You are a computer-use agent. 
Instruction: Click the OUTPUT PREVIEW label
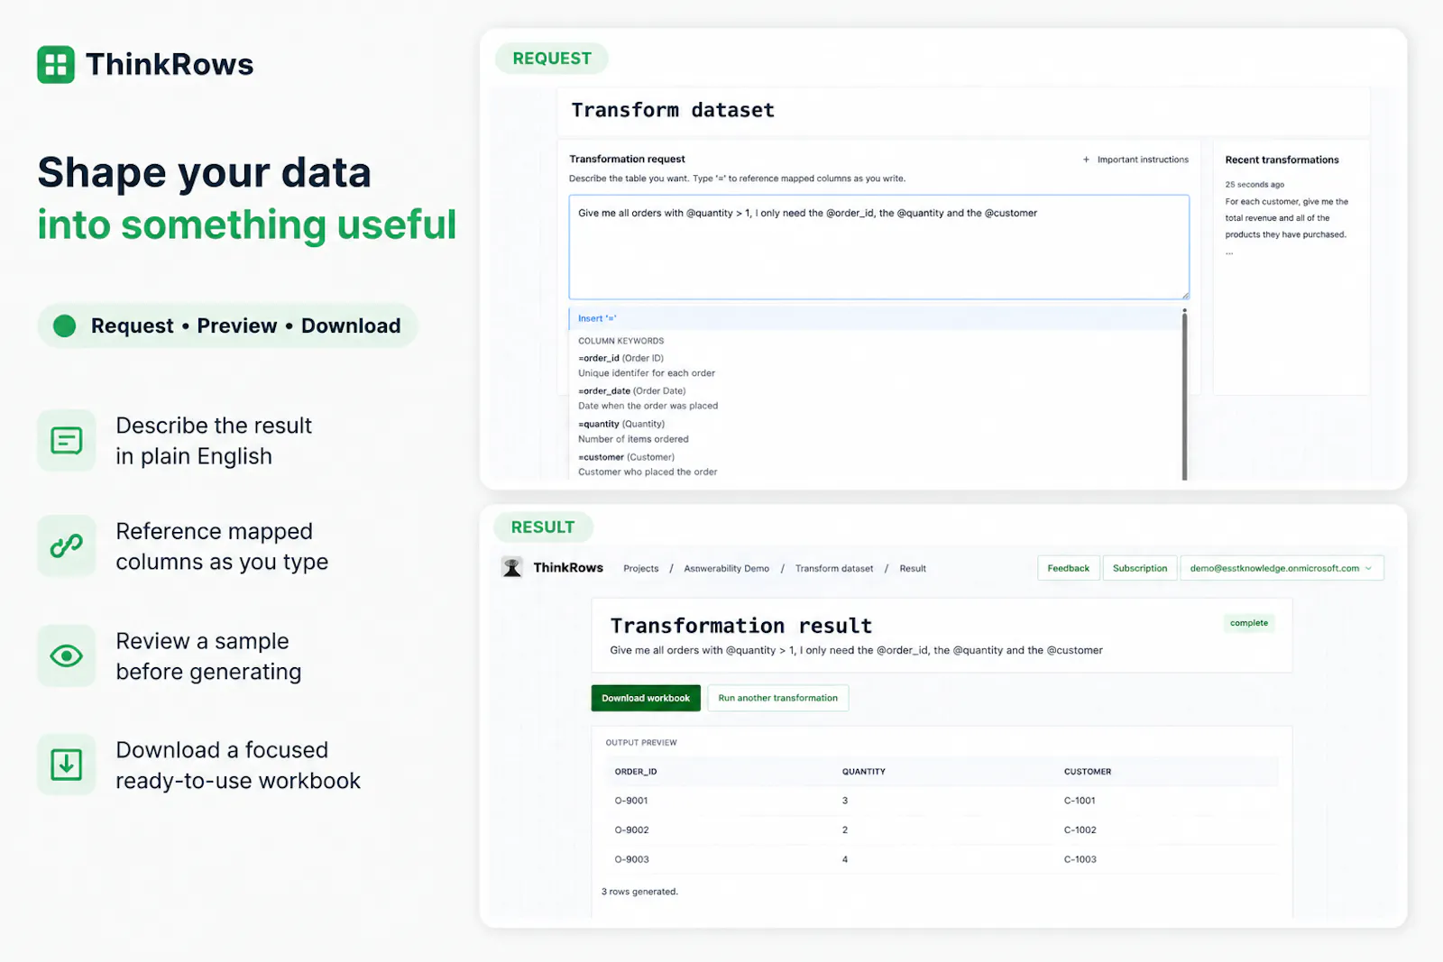point(641,743)
